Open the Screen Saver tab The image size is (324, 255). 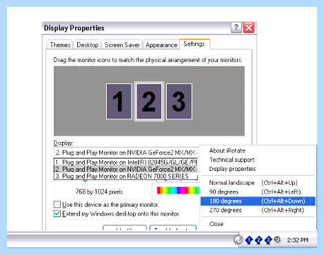point(122,45)
